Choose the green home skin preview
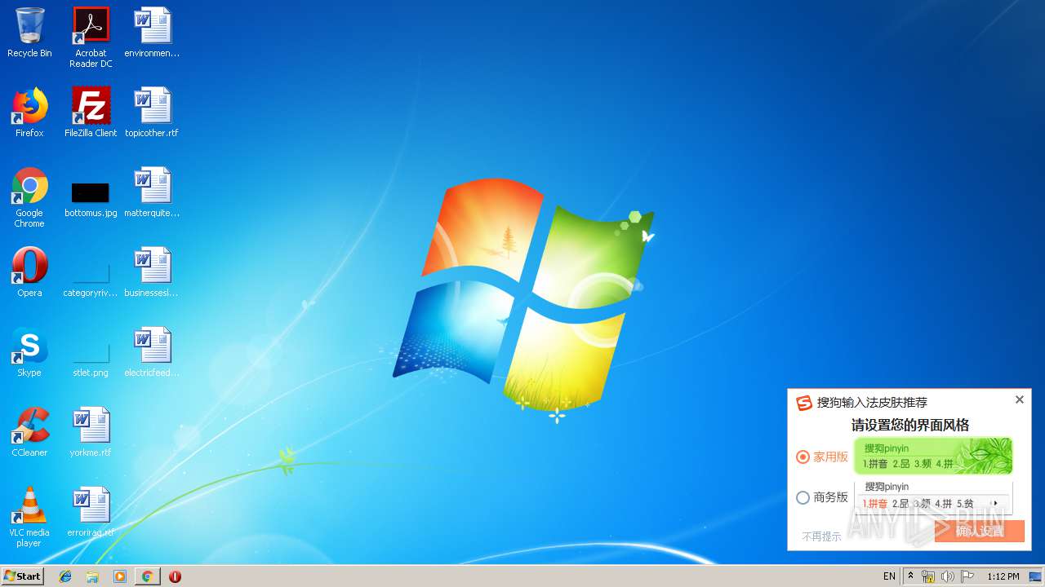The height and width of the screenshot is (587, 1045). 933,456
